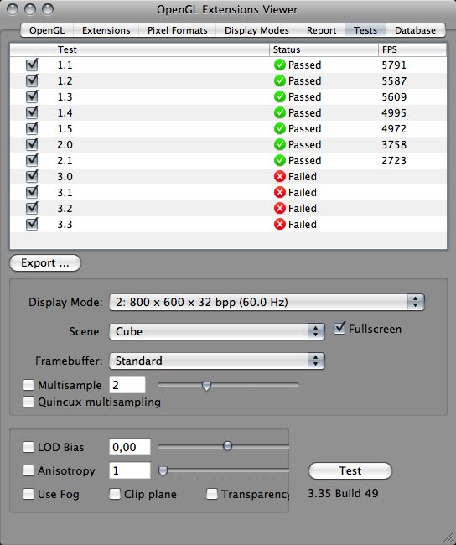Uncheck the test 3.2 checkbox
This screenshot has height=545, width=456.
pyautogui.click(x=32, y=208)
